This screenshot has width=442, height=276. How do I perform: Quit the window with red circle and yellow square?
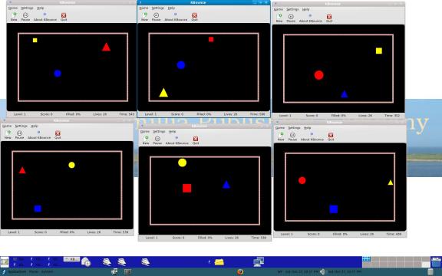point(329,18)
